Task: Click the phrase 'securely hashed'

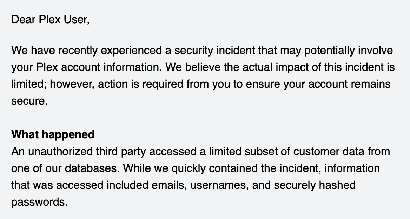Action: (315, 185)
